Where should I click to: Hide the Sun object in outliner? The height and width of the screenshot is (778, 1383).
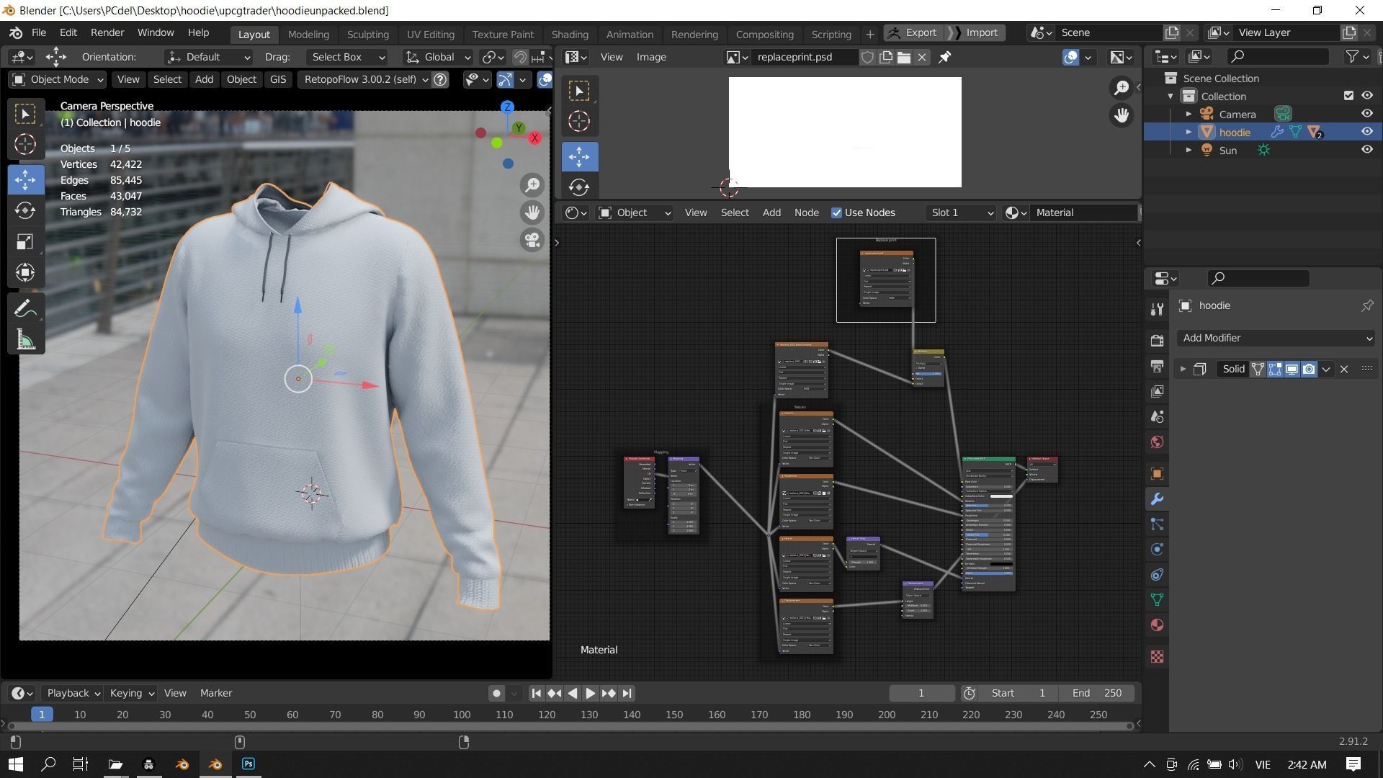(x=1366, y=150)
